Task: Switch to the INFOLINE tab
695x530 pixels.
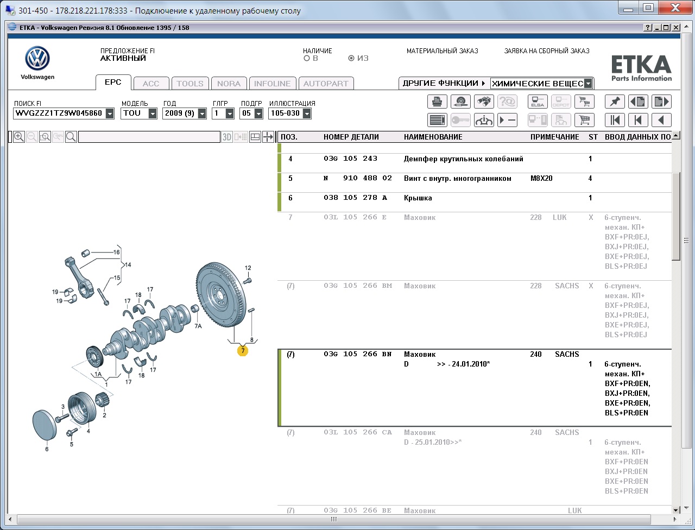Action: pyautogui.click(x=273, y=84)
